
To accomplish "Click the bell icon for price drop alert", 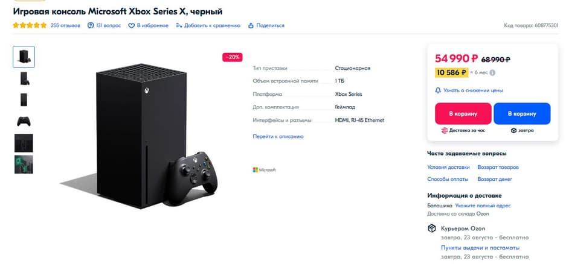I will tap(438, 90).
